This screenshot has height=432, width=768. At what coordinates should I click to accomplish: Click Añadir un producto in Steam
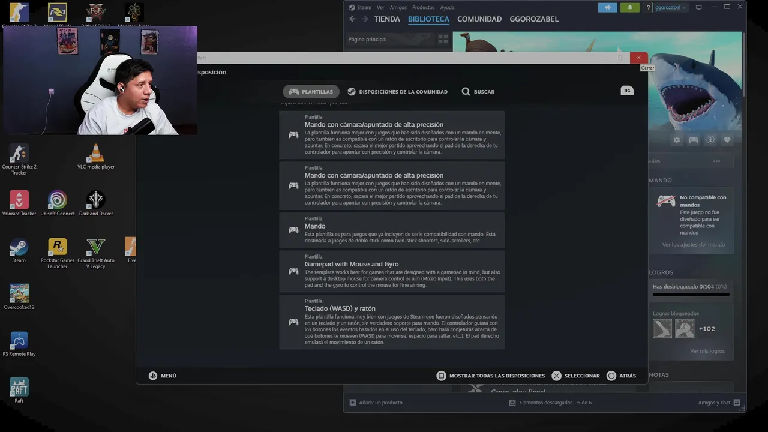coord(376,403)
